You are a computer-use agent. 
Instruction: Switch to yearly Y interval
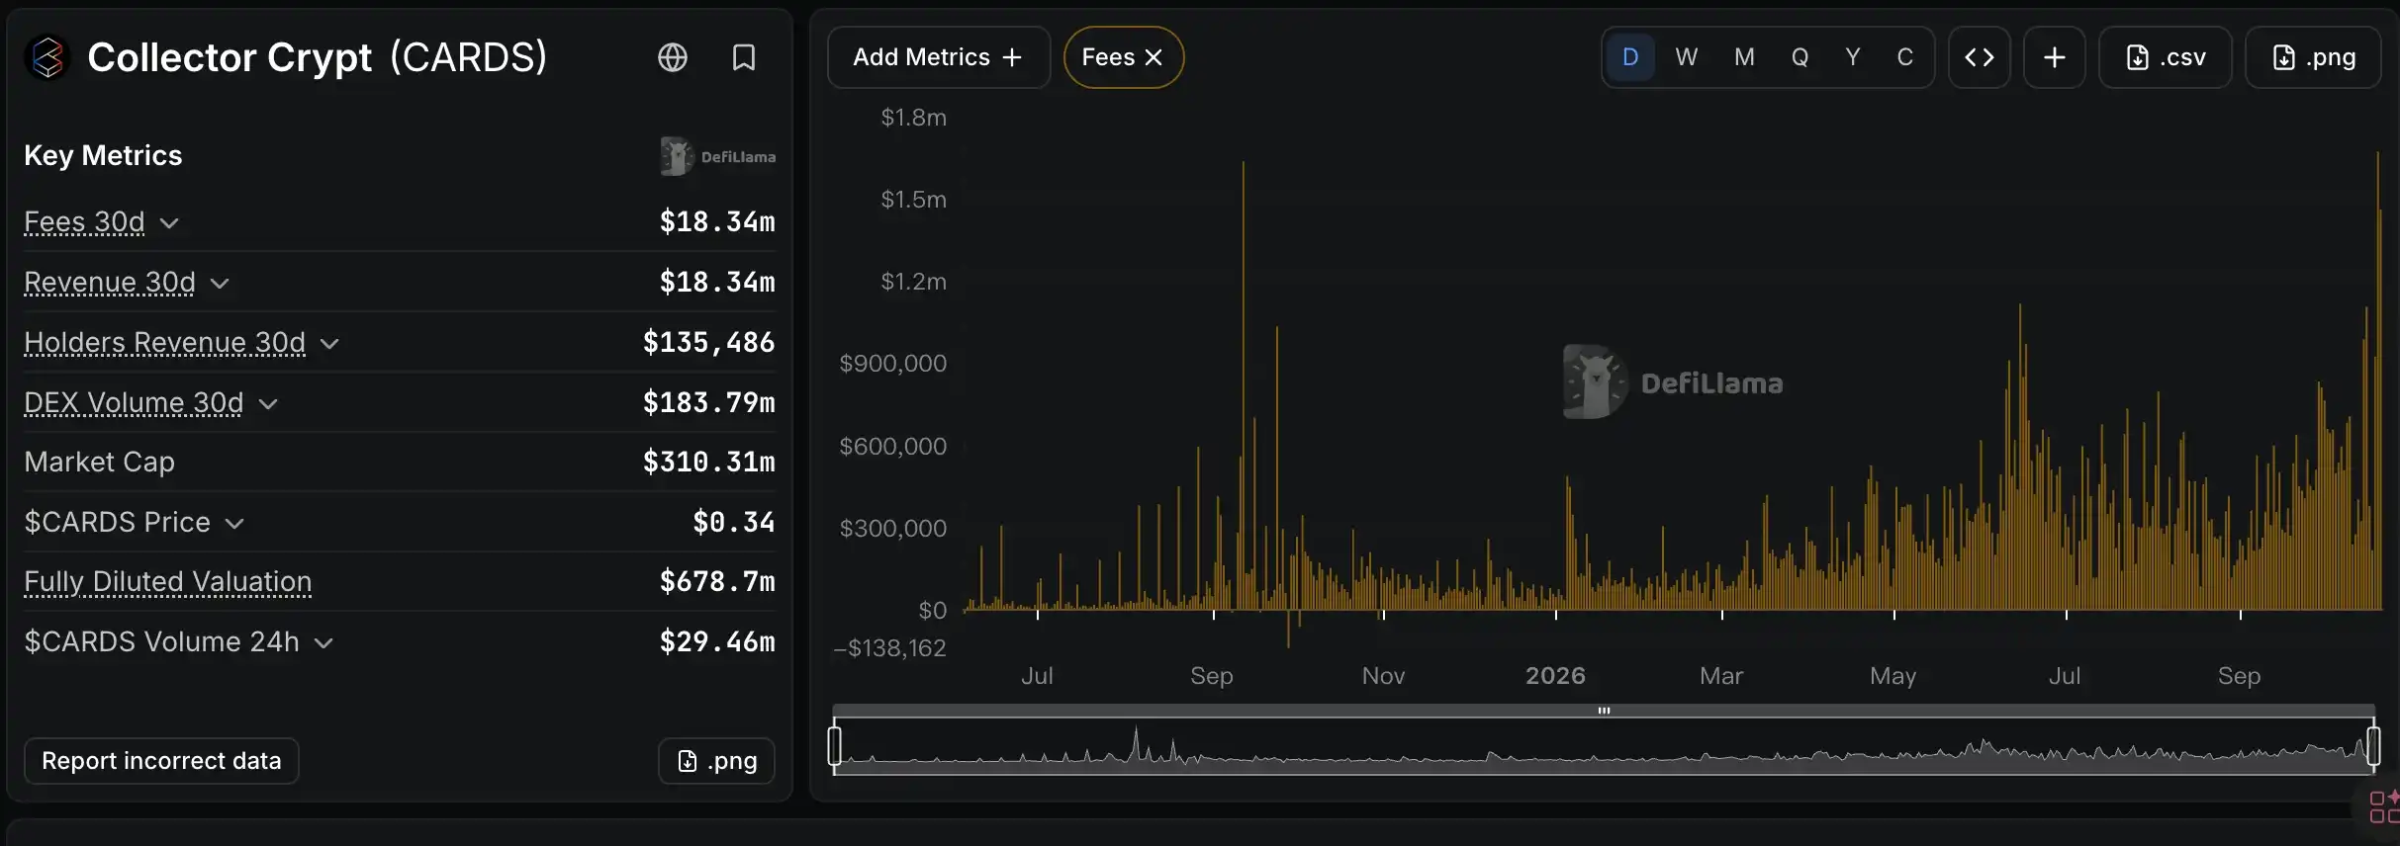[x=1853, y=57]
